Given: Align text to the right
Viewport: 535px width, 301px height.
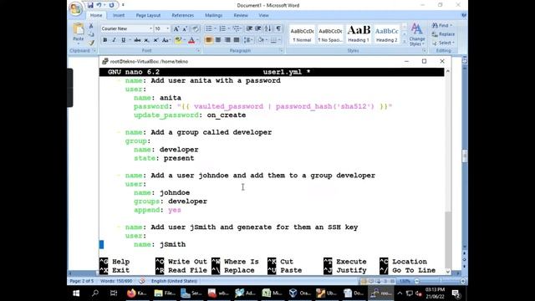Looking at the screenshot, I should point(227,40).
